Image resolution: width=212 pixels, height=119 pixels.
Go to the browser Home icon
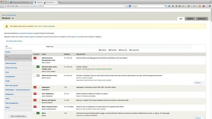click(x=173, y=6)
